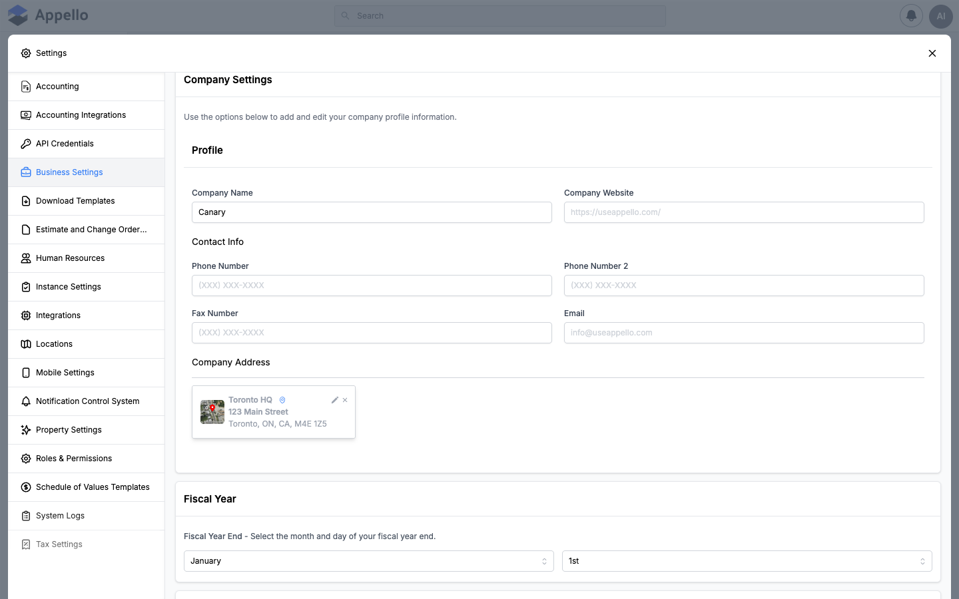Click the Toronto HQ map thumbnail
This screenshot has height=599, width=959.
tap(212, 412)
